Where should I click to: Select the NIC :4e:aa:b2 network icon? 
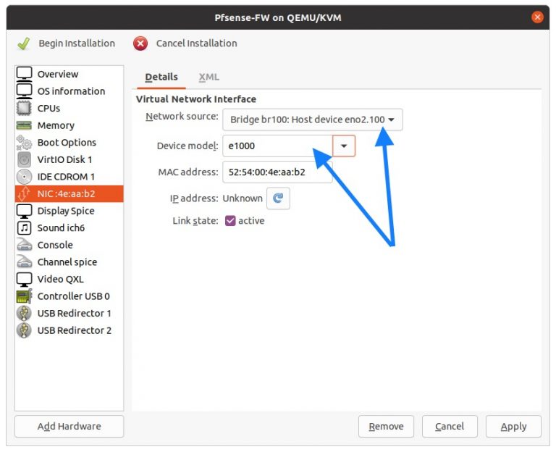coord(24,193)
